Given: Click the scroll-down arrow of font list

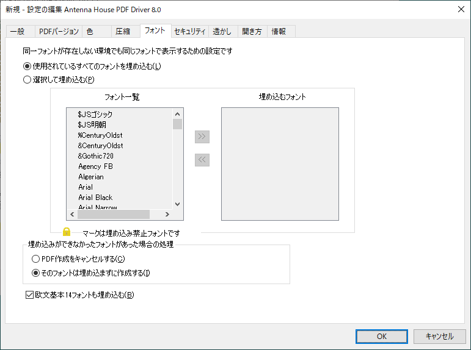Looking at the screenshot, I should pyautogui.click(x=177, y=204).
